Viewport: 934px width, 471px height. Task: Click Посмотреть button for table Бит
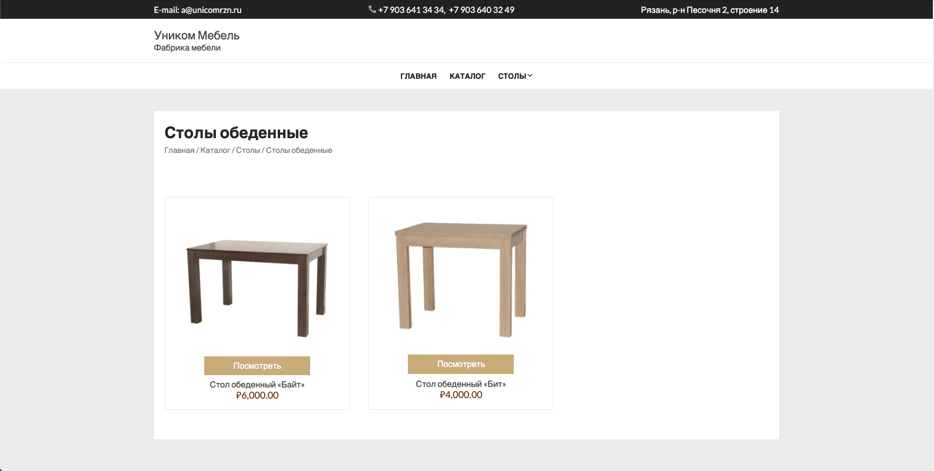tap(461, 364)
